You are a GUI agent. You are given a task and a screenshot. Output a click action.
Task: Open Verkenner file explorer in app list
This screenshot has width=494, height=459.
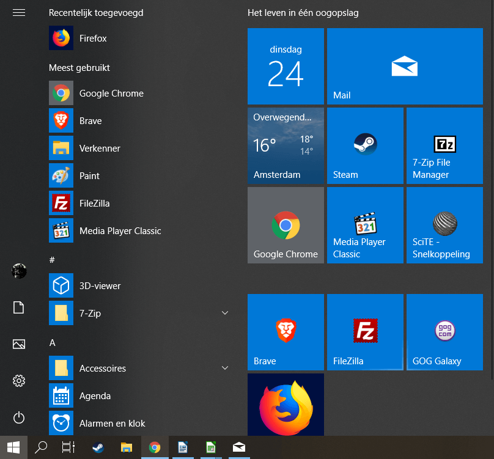tap(139, 148)
